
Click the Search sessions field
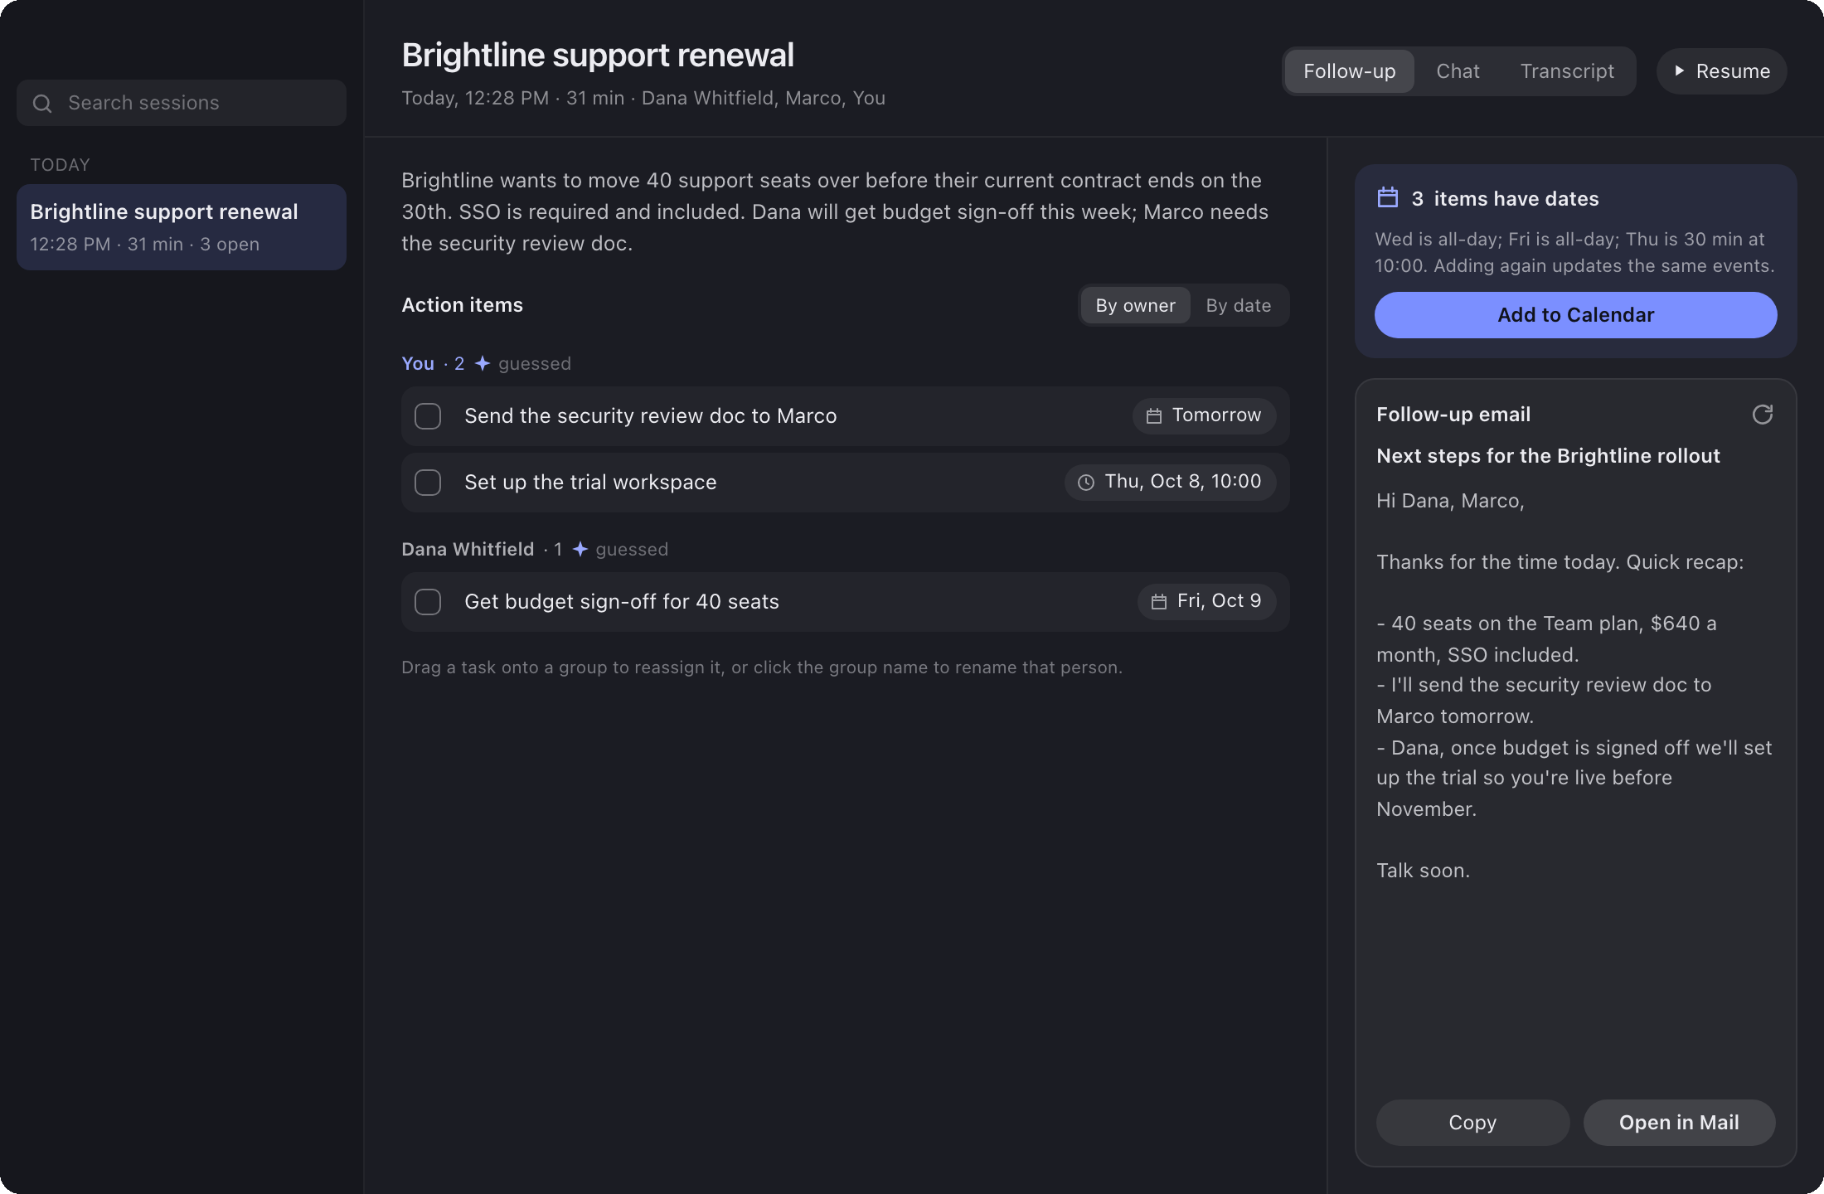point(182,103)
